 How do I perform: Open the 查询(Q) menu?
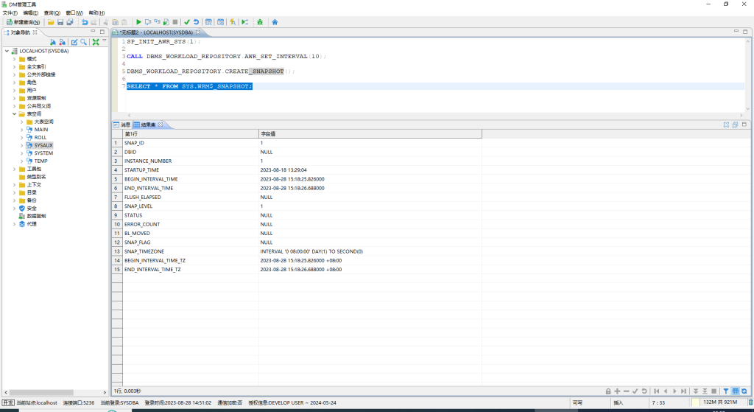coord(53,13)
